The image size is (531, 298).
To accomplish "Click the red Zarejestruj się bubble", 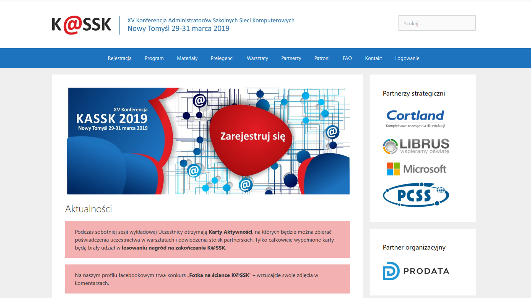I will [253, 136].
